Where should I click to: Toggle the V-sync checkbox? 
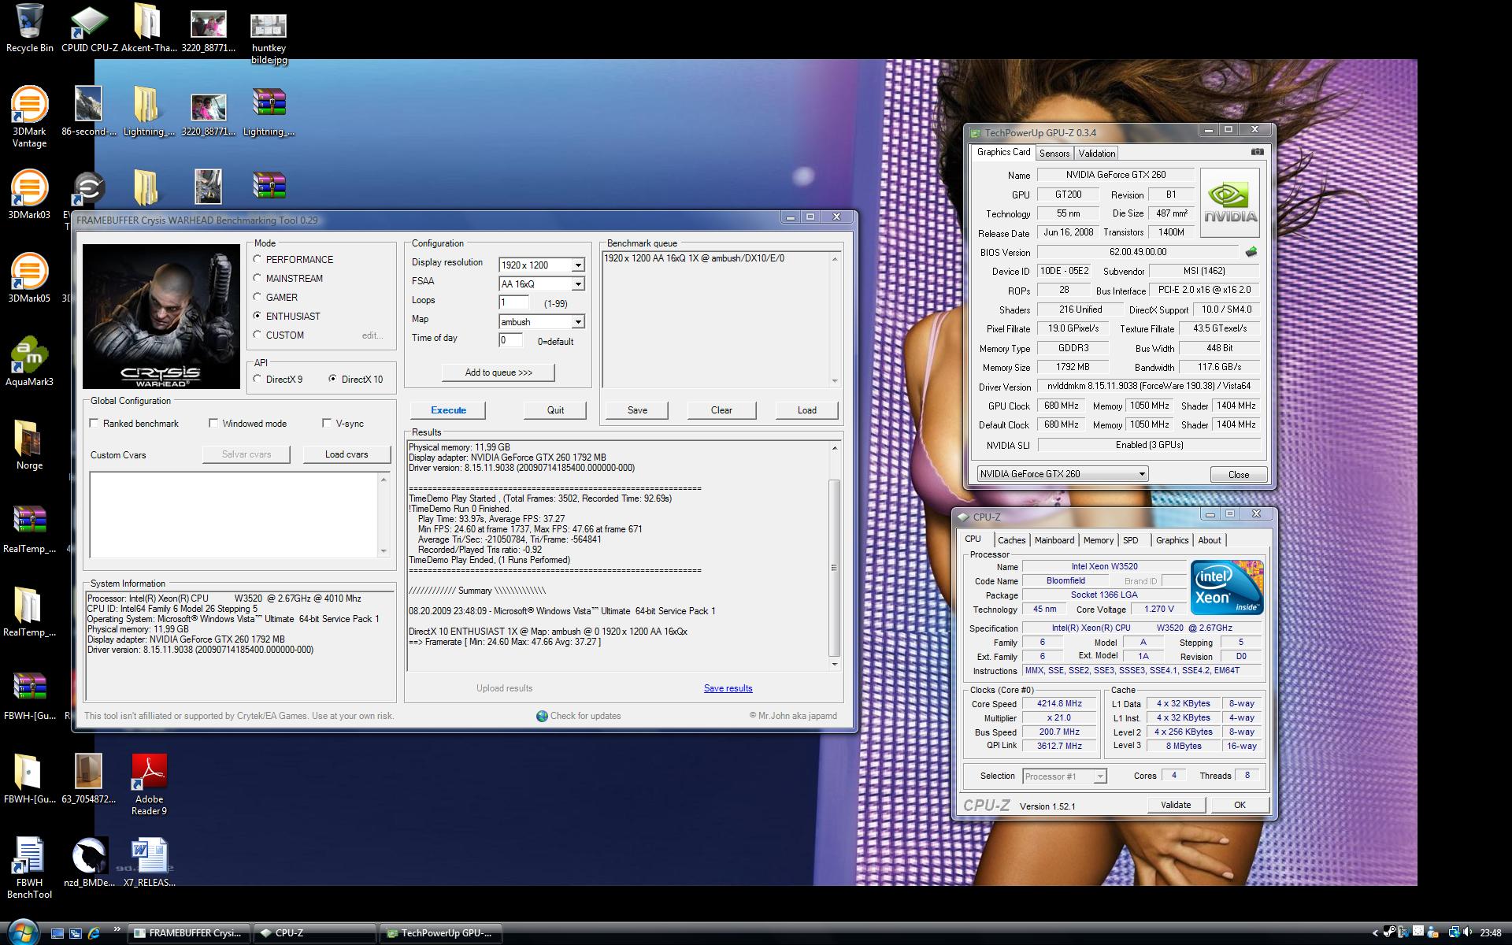click(327, 423)
